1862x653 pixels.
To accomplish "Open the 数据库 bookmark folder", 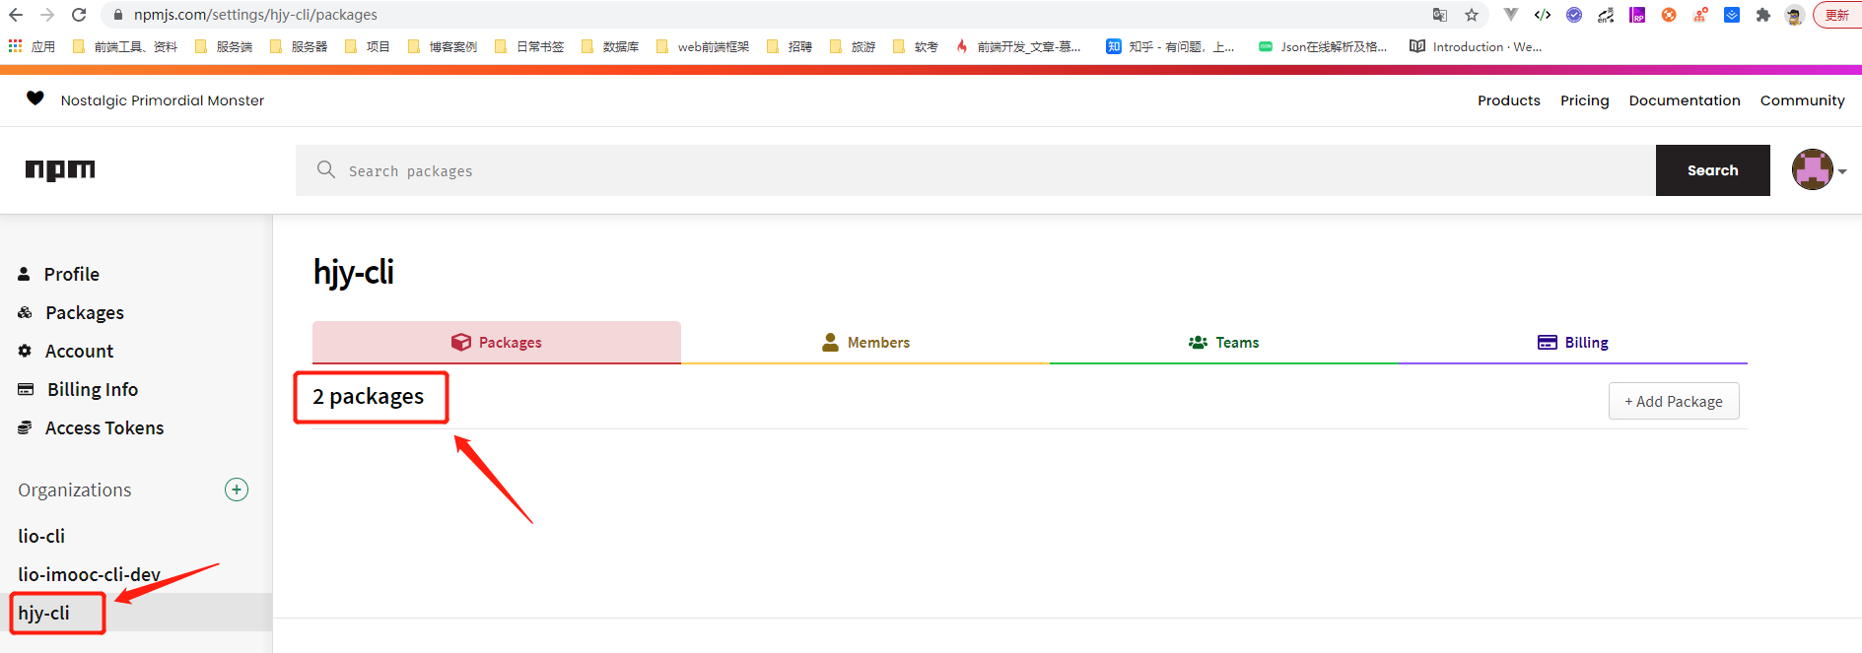I will 610,46.
